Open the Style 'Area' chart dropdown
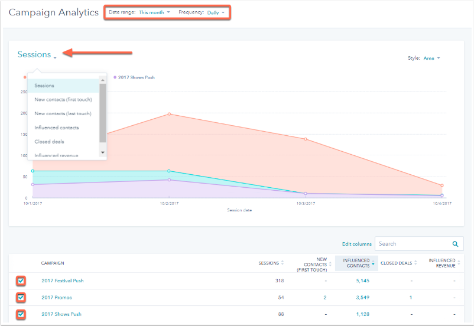The width and height of the screenshot is (474, 326). 431,58
